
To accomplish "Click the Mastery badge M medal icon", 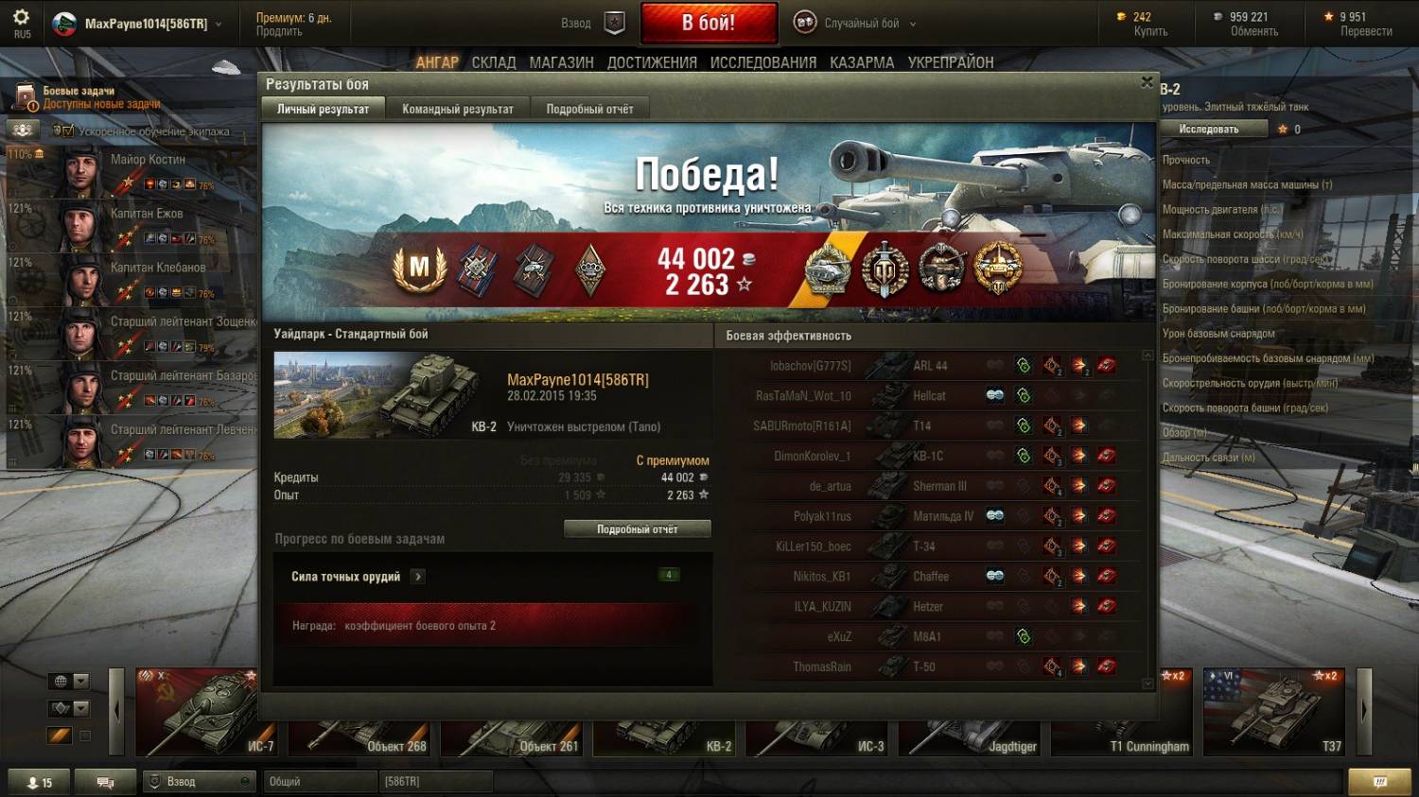I will tap(419, 269).
